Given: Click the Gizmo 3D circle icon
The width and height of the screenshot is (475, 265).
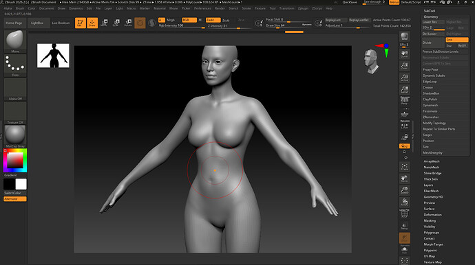Looking at the screenshot, I should [140, 23].
